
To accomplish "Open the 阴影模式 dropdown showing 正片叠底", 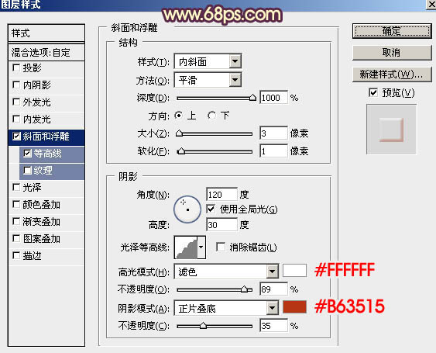I will point(226,308).
